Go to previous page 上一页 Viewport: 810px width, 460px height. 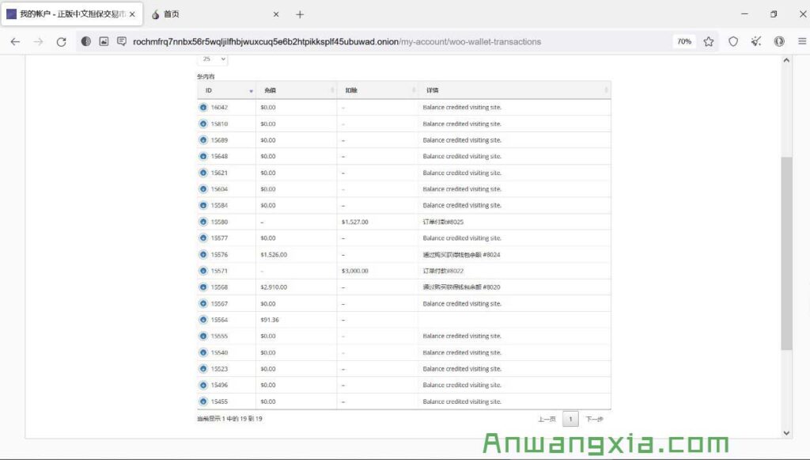click(547, 419)
